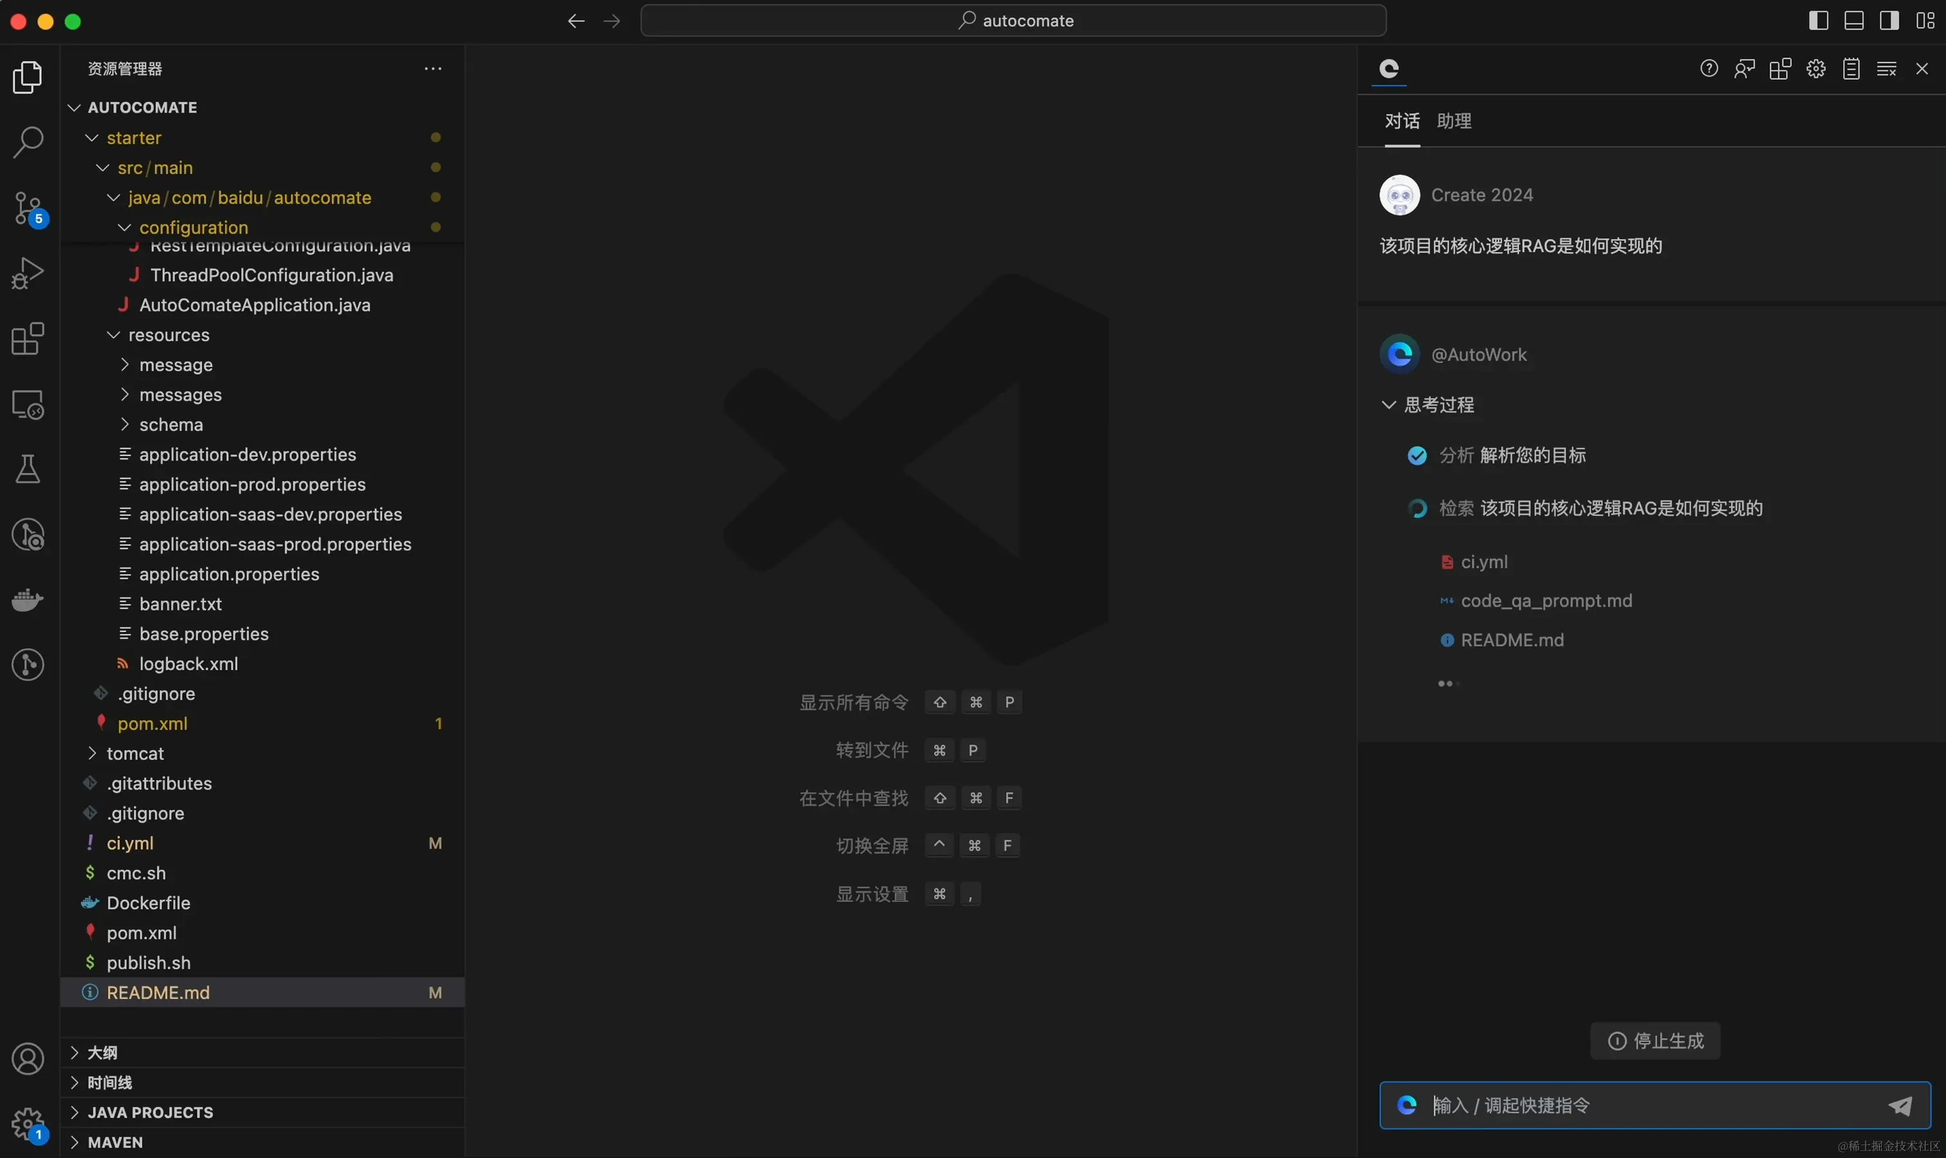1946x1158 pixels.
Task: Toggle the bottom panel visibility
Action: (1854, 21)
